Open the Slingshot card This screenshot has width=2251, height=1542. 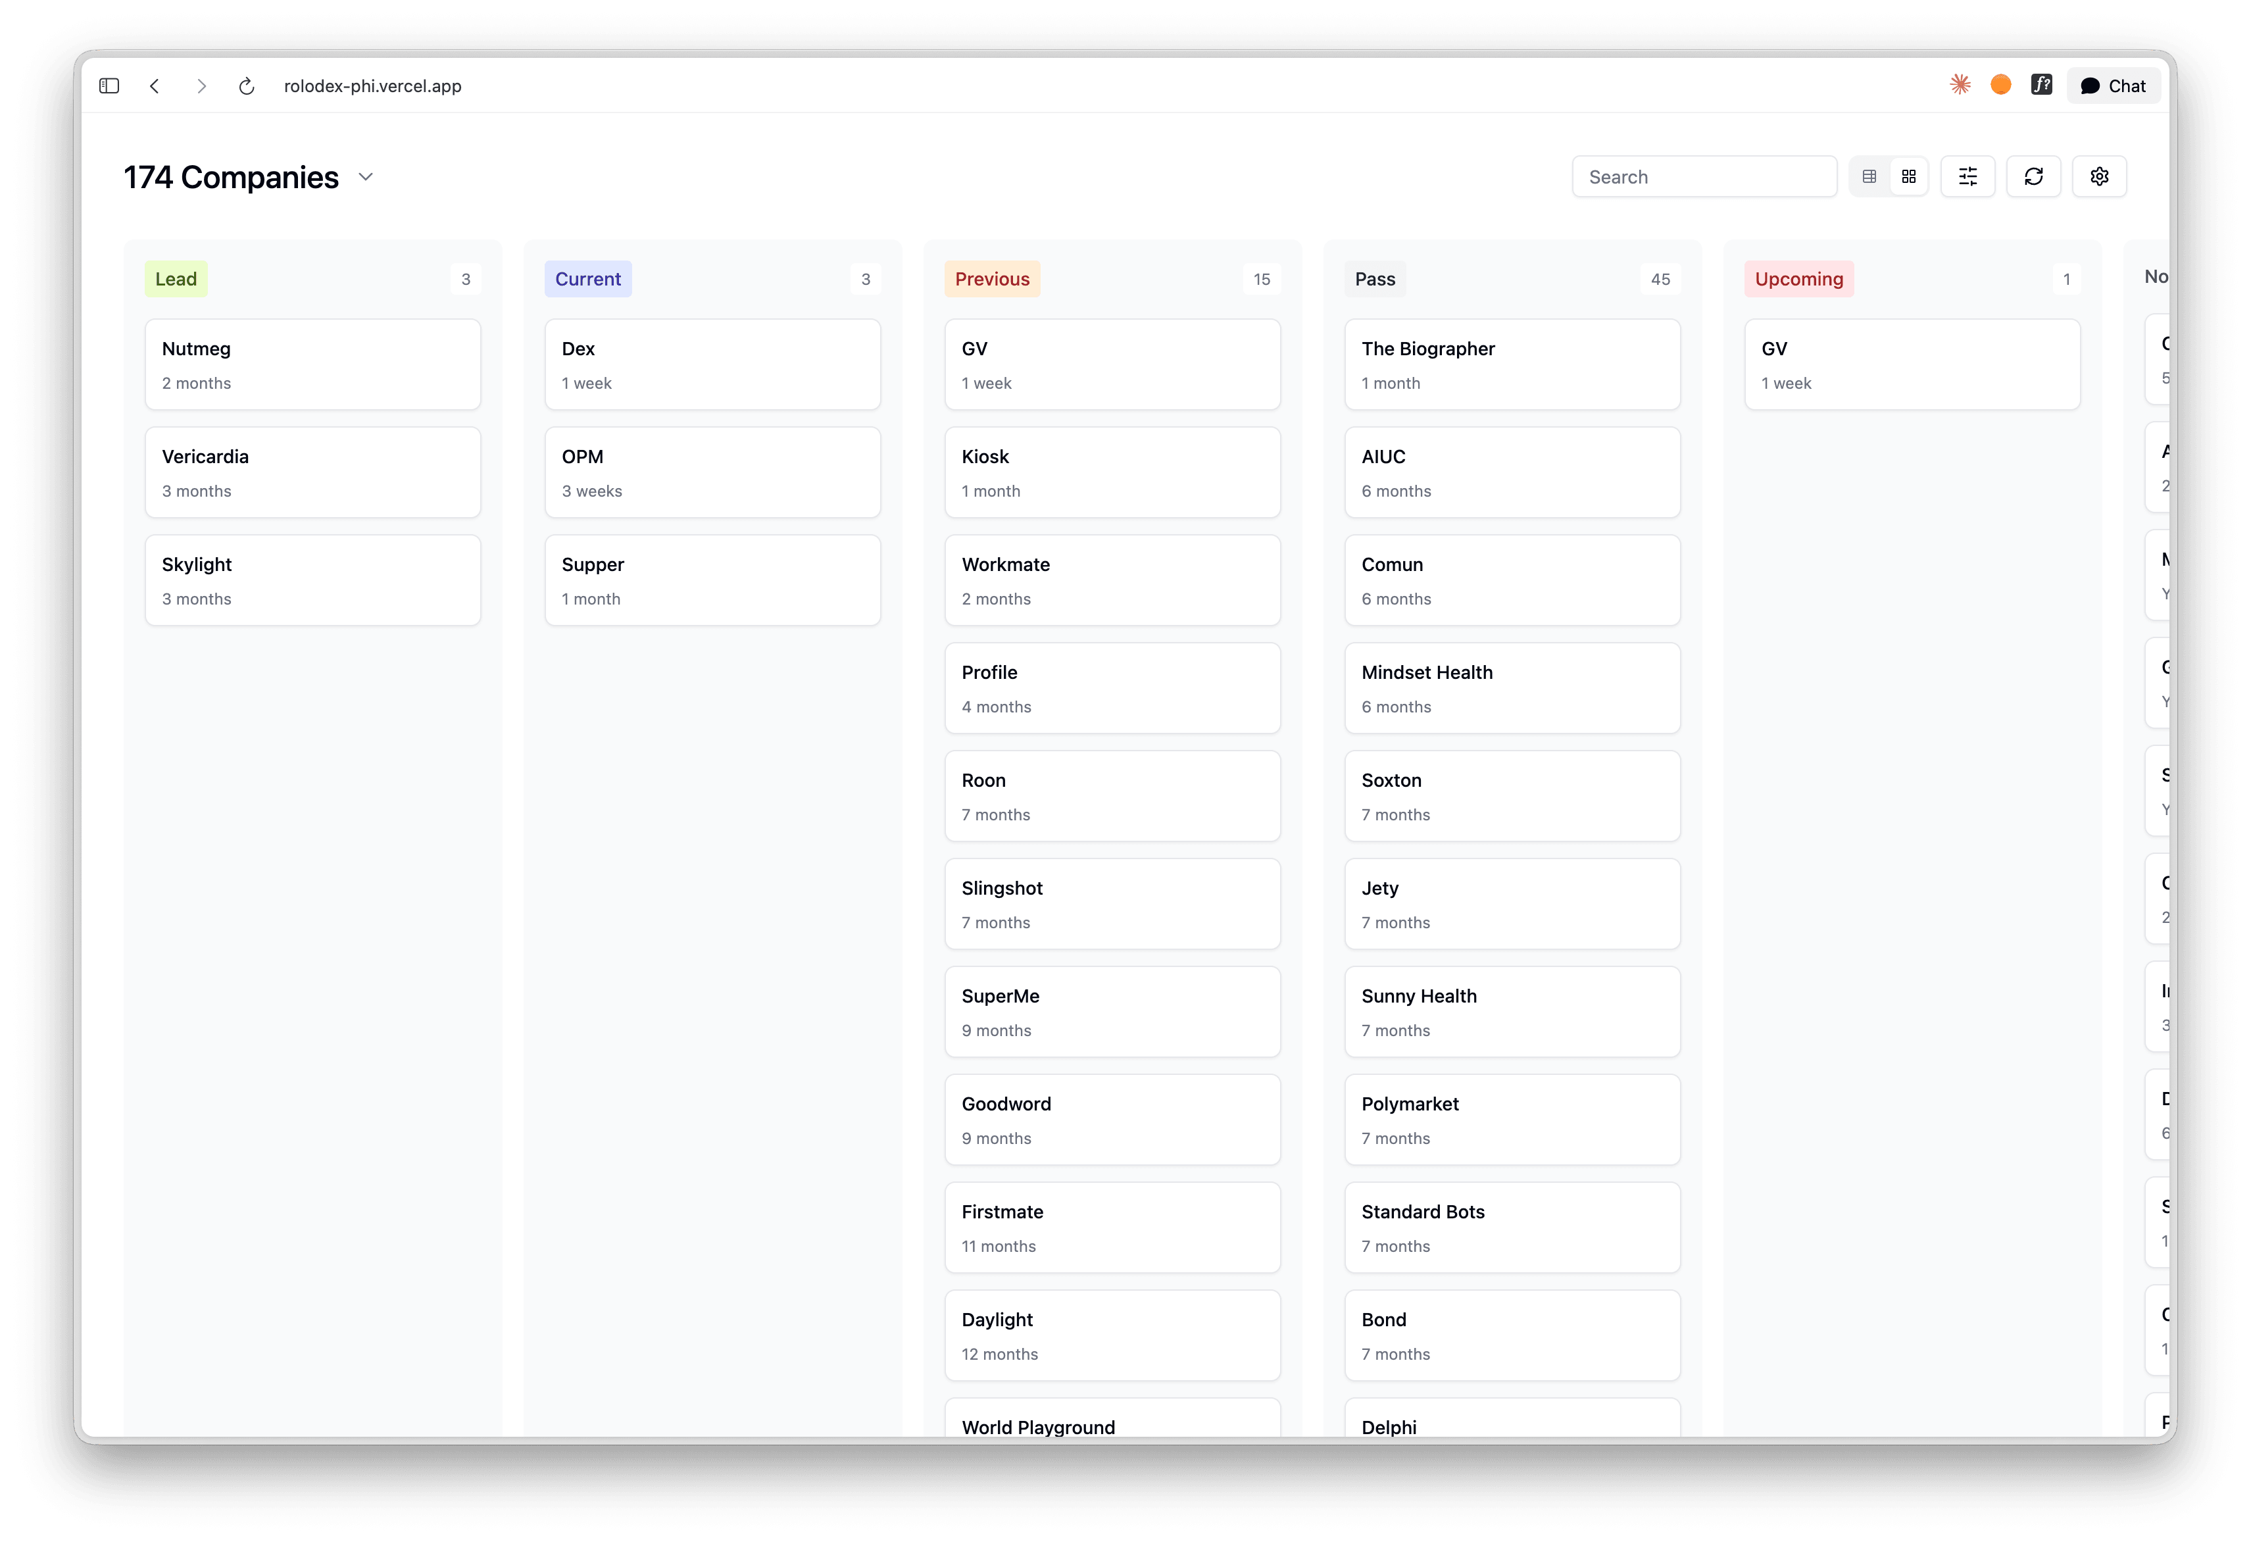[1113, 905]
